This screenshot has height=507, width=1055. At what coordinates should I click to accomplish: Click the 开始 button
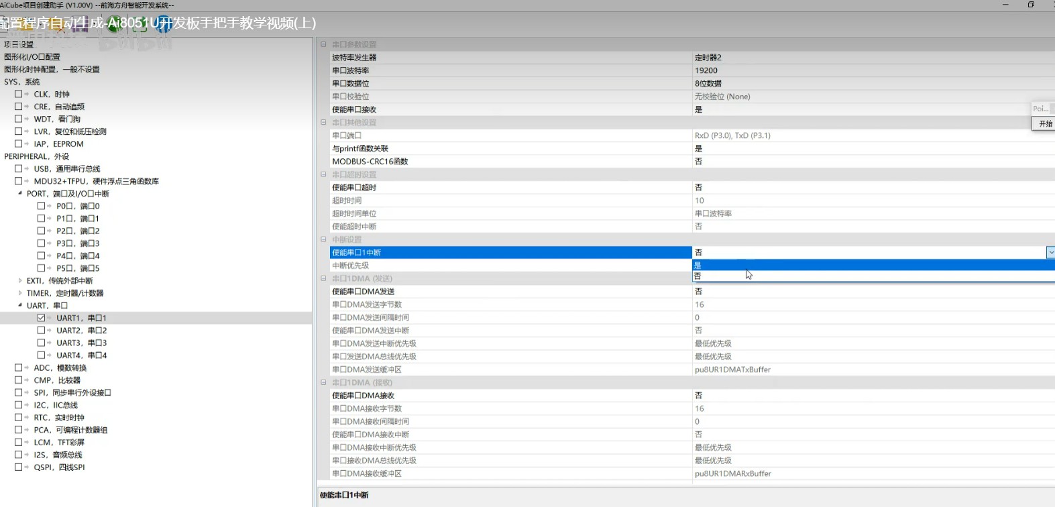tap(1044, 124)
